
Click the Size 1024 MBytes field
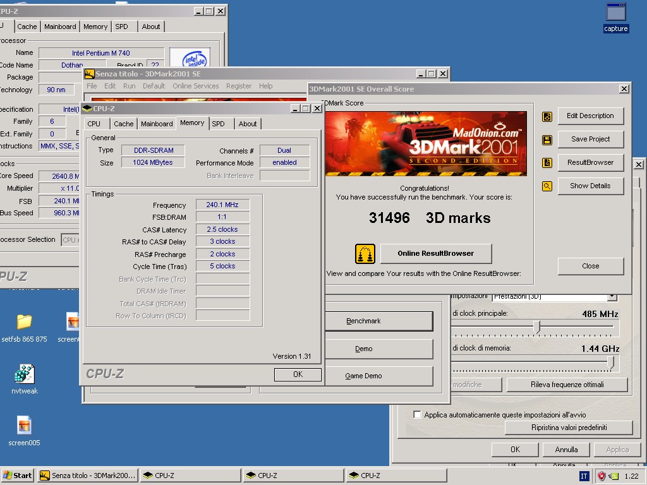coord(153,162)
